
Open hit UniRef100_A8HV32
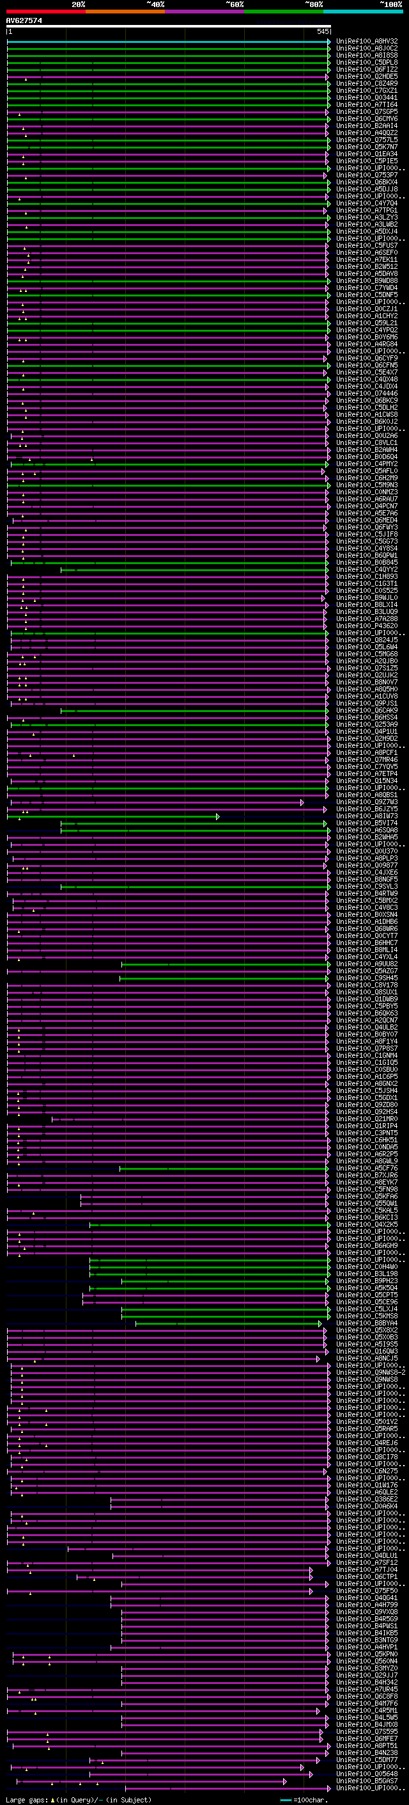[x=367, y=42]
